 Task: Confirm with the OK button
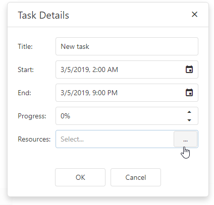[x=80, y=177]
